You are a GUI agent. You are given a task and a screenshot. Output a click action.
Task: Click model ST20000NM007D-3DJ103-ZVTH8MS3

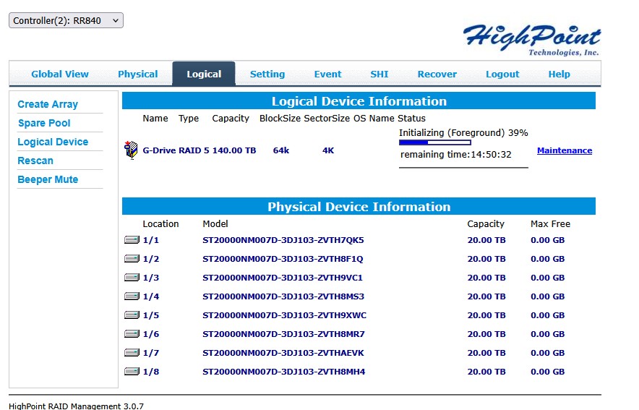click(x=283, y=296)
